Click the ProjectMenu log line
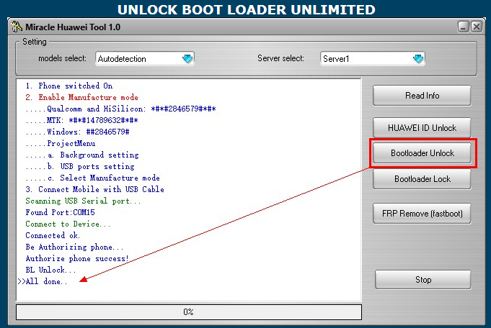The width and height of the screenshot is (491, 328). (x=61, y=143)
